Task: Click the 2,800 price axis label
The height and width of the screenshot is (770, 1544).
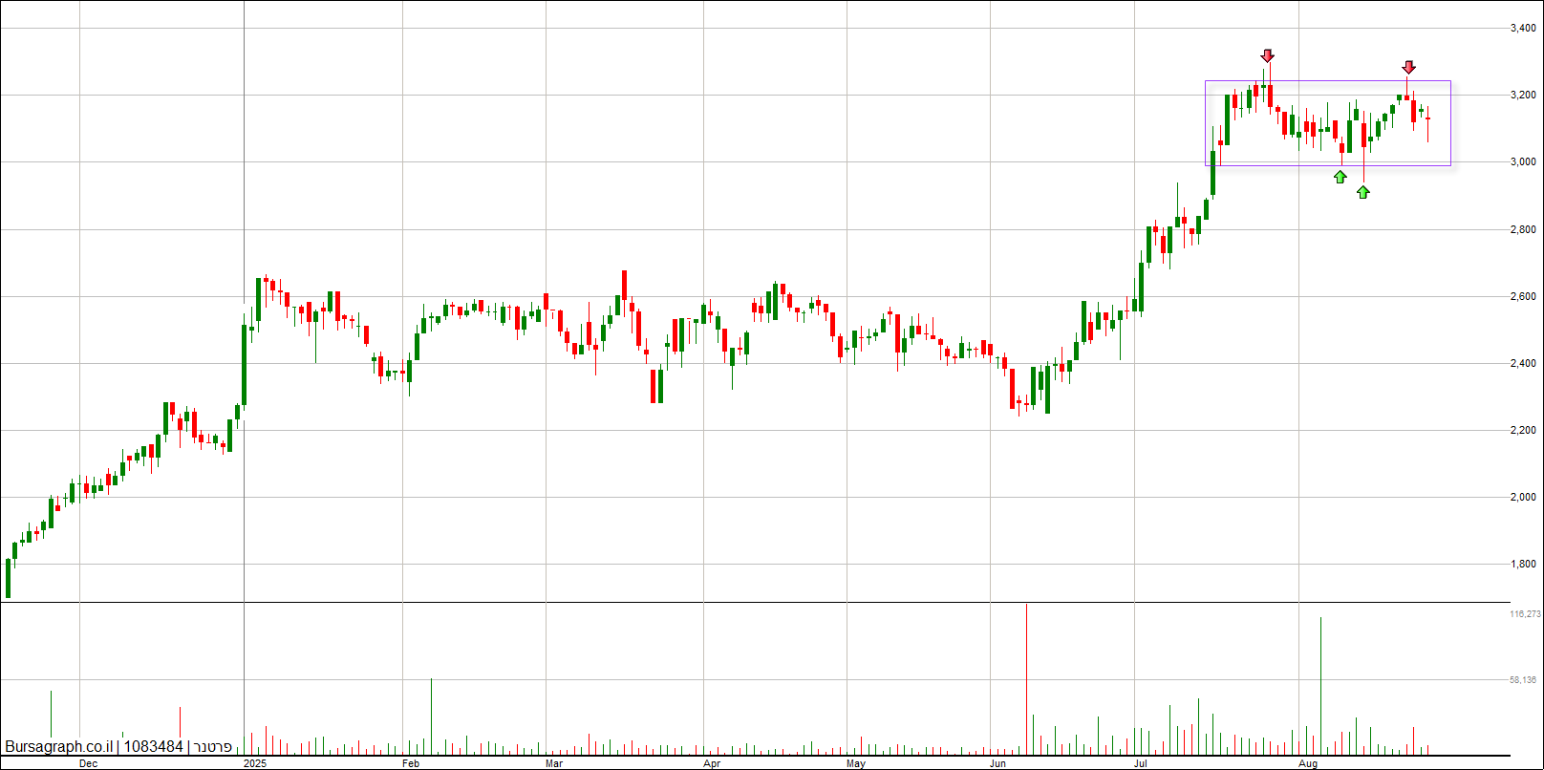Action: tap(1523, 229)
